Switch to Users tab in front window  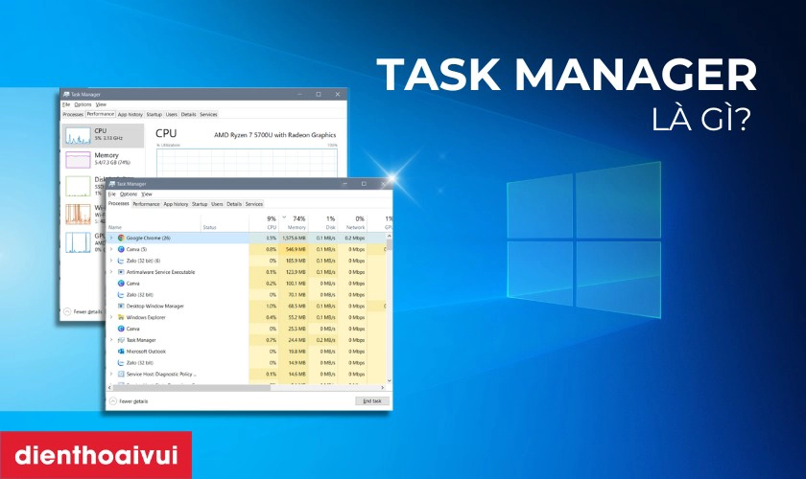coord(217,204)
